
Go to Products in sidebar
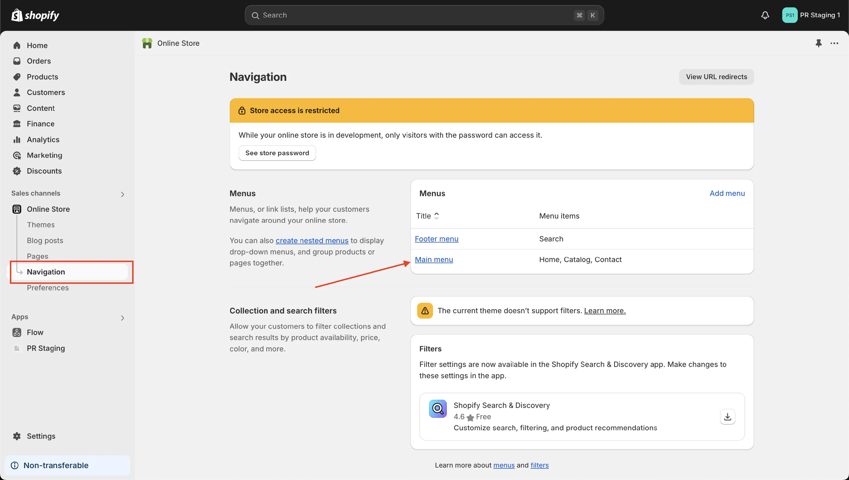[x=42, y=77]
